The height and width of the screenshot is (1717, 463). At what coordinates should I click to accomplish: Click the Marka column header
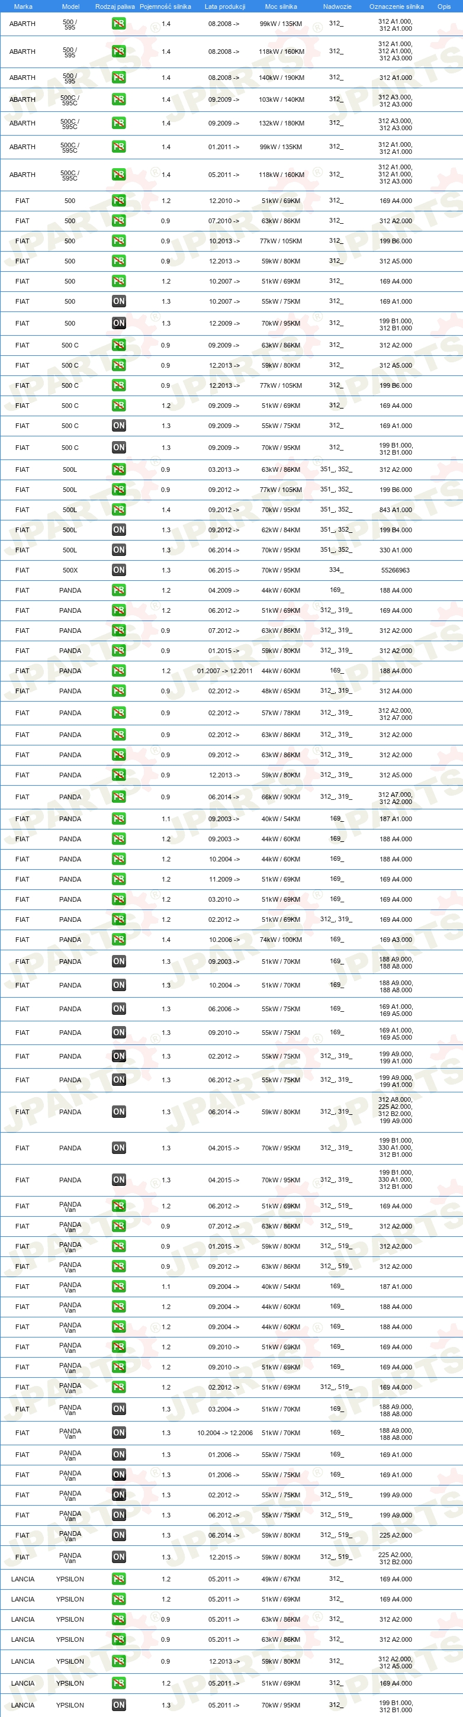[x=22, y=7]
